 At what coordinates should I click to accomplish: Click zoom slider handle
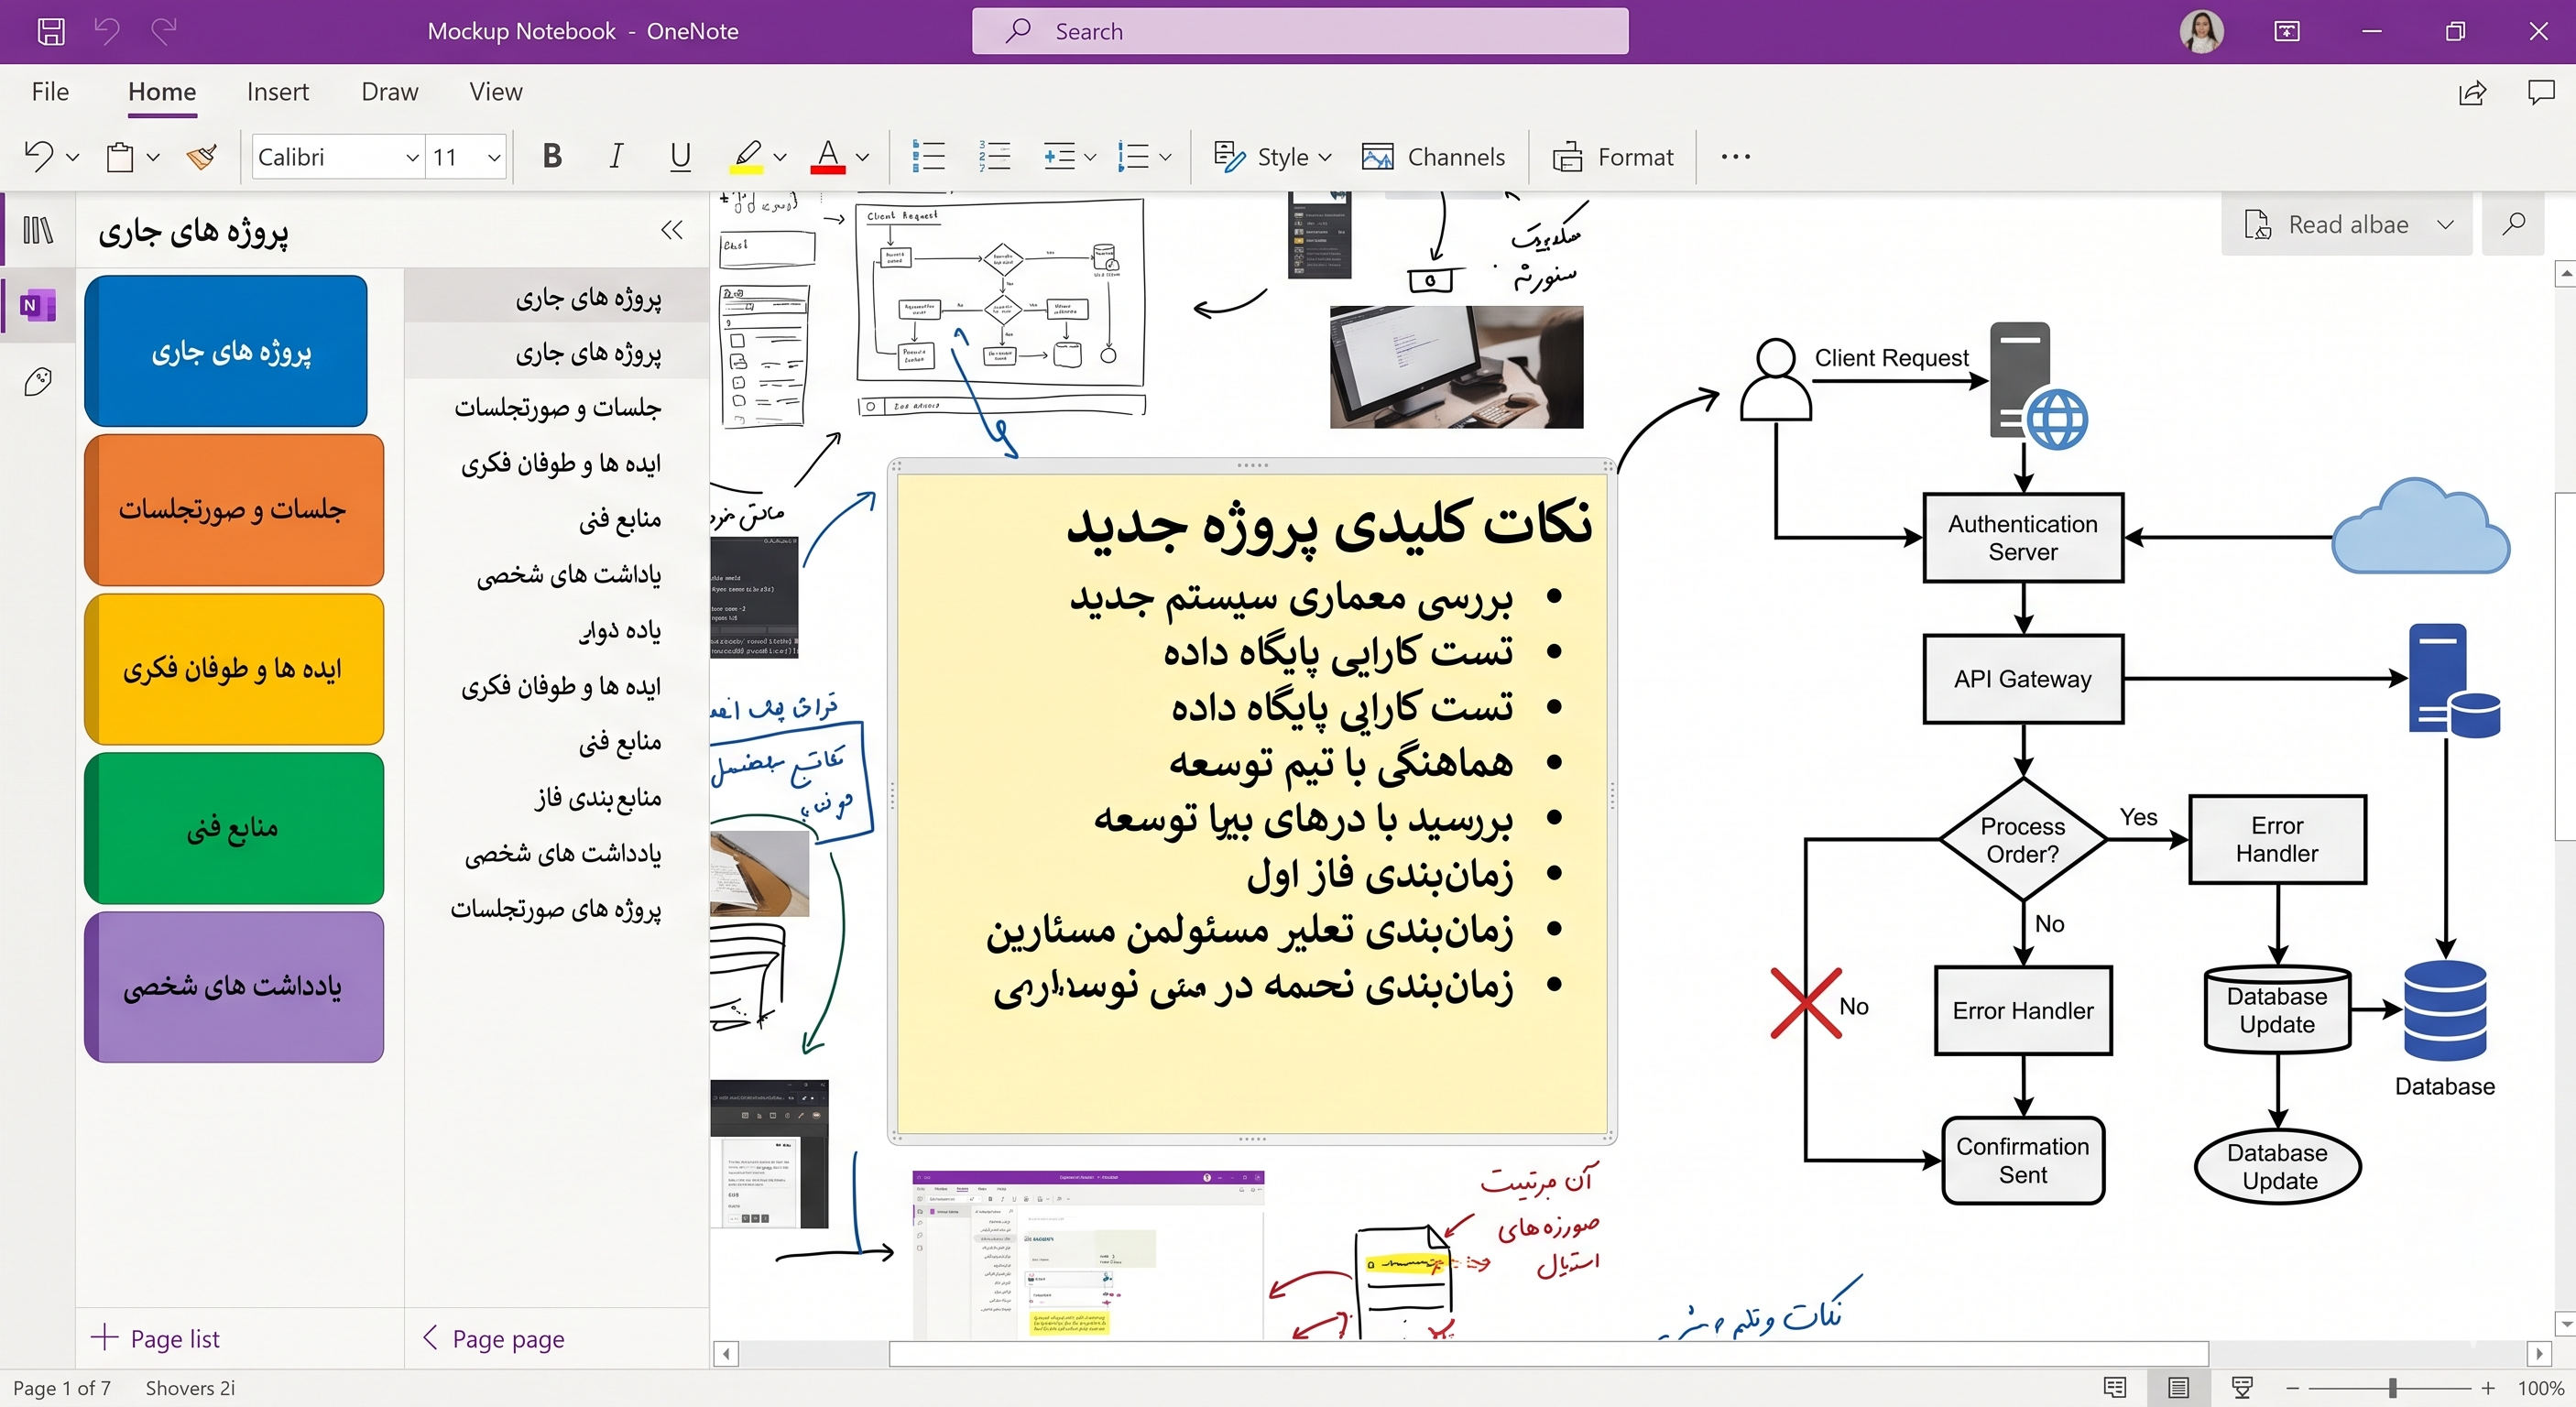coord(2392,1388)
